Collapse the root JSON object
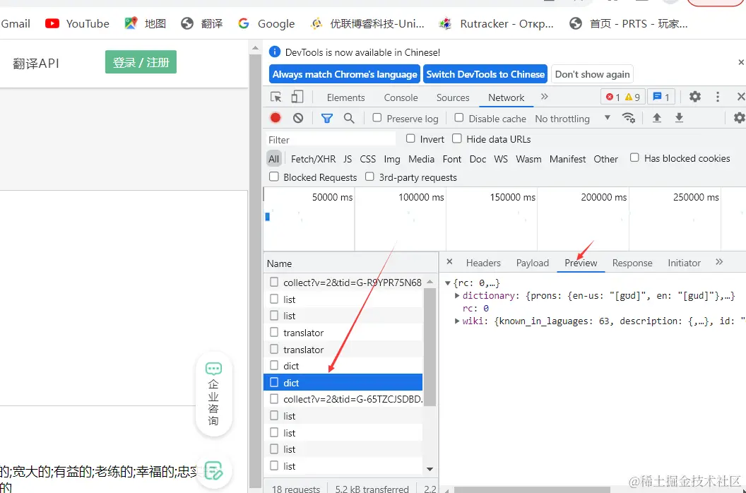 448,283
